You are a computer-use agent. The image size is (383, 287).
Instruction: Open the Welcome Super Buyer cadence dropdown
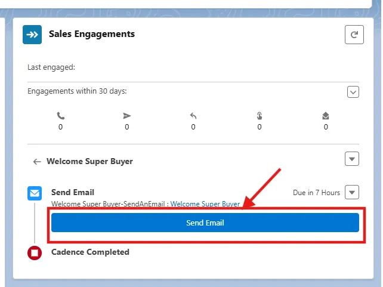tap(352, 159)
